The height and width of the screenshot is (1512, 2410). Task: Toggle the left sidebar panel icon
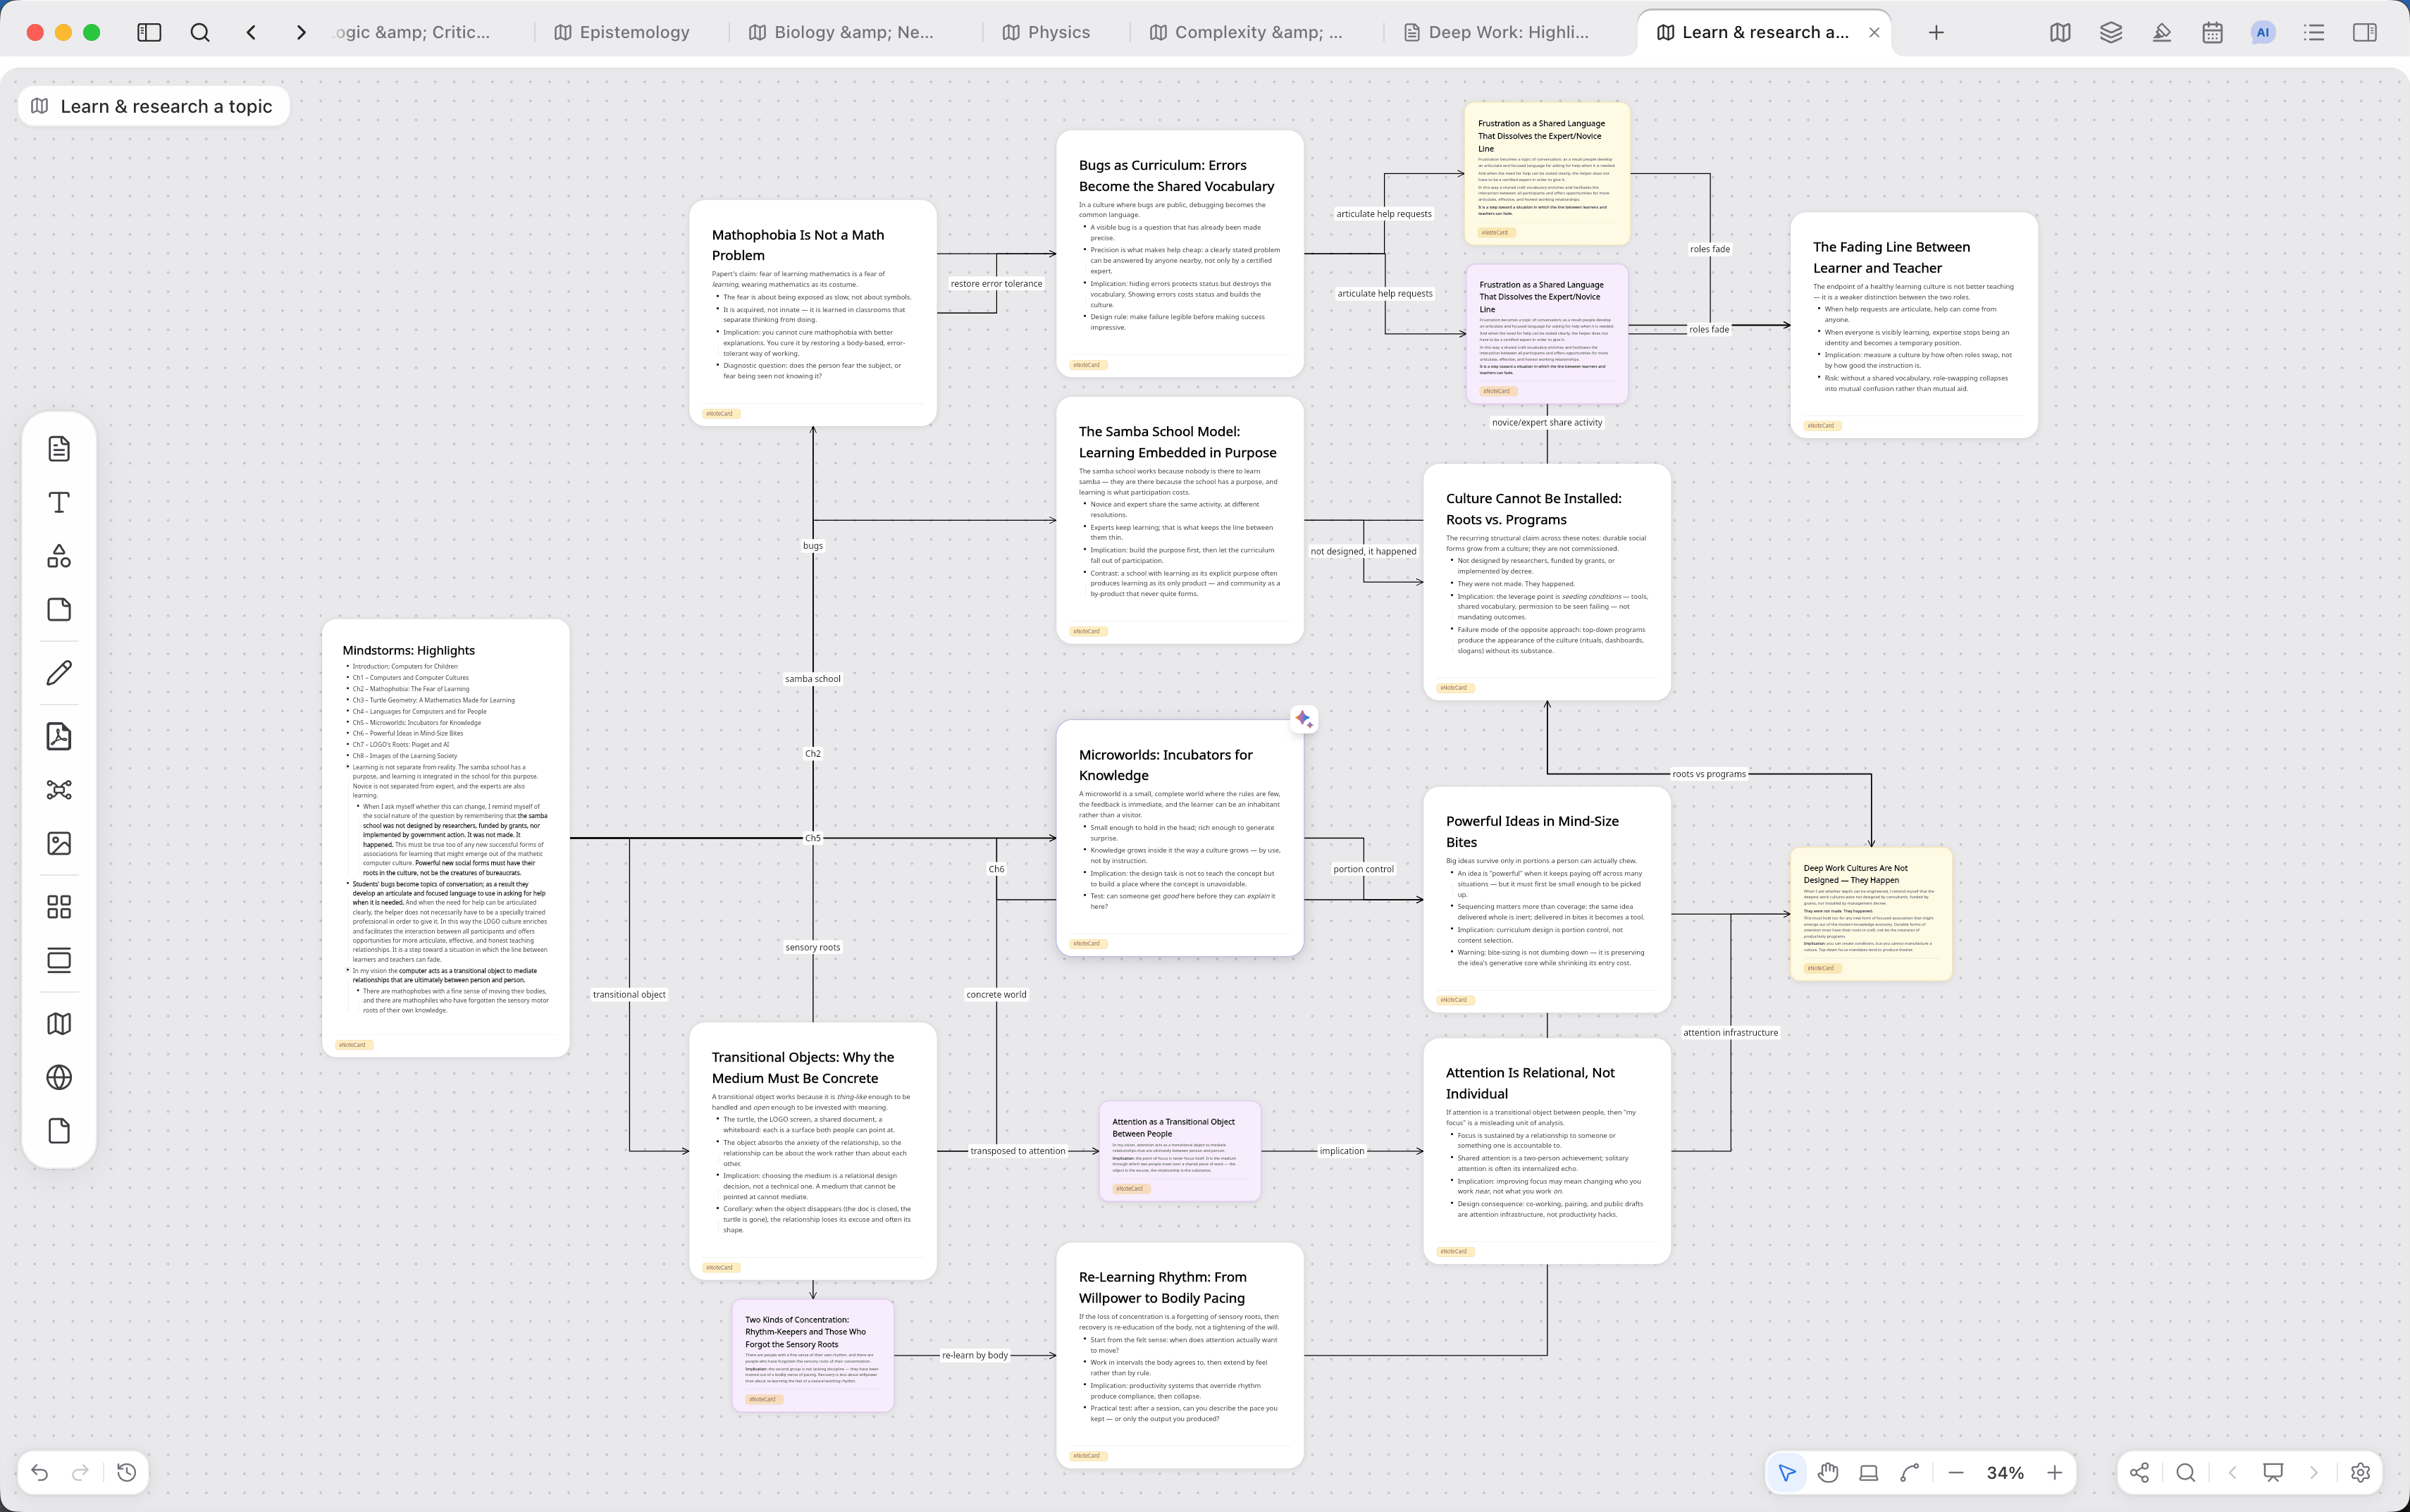point(149,32)
